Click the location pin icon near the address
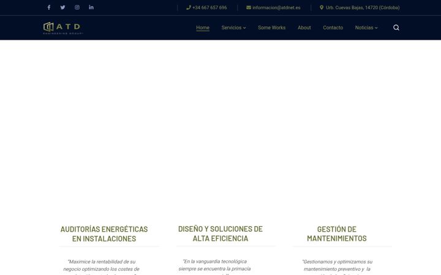Viewport: 441px width, 275px height. pyautogui.click(x=322, y=7)
